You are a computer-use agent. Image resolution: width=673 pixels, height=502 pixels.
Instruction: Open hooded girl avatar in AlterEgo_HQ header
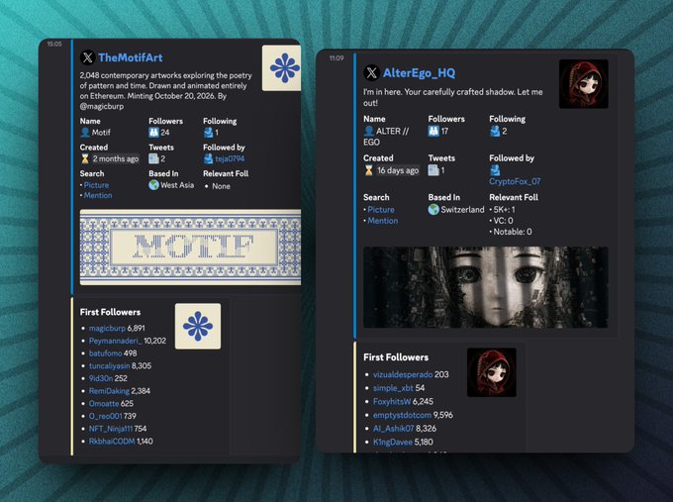click(x=584, y=84)
